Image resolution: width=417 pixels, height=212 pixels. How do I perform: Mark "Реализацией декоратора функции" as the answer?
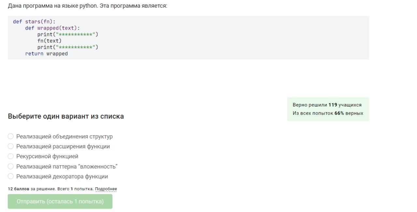pyautogui.click(x=11, y=177)
